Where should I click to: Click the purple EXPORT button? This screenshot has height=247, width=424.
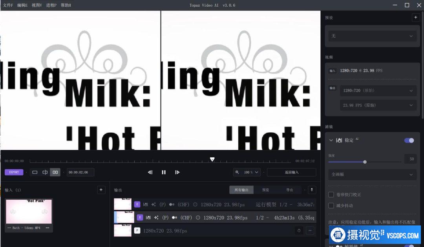coord(14,172)
